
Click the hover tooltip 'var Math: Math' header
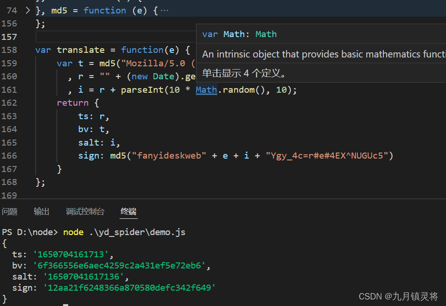click(x=239, y=34)
